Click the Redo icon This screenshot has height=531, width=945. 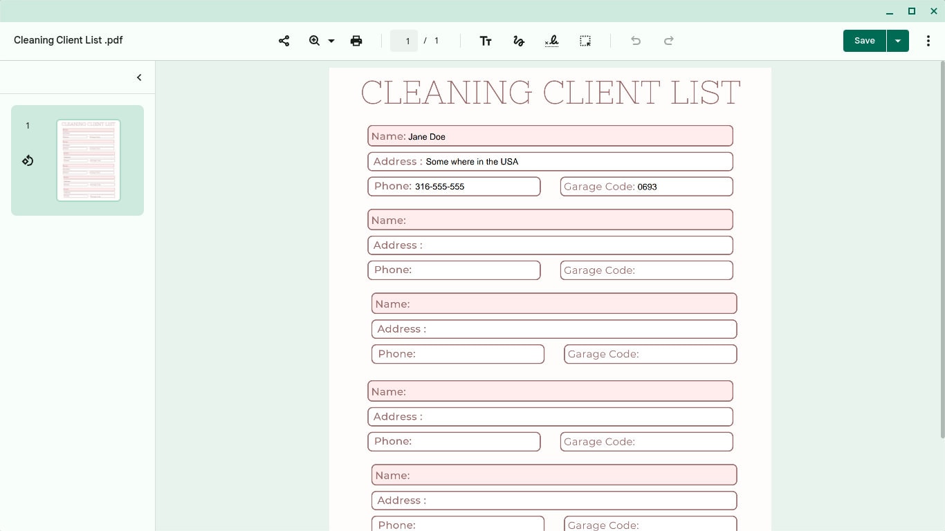(668, 41)
